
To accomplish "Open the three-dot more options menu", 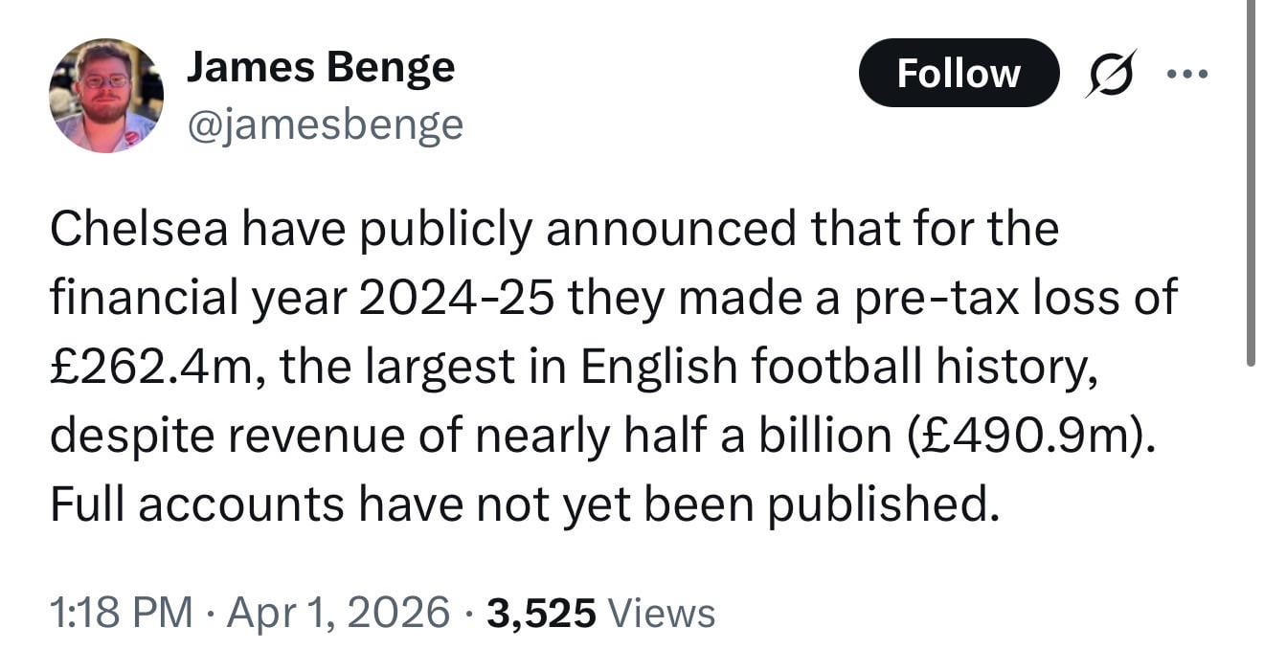I will click(1188, 73).
